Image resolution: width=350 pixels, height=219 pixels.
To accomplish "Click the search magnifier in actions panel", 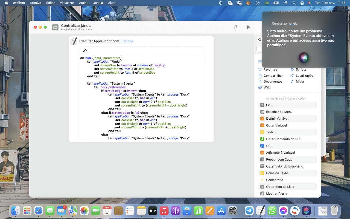I will pyautogui.click(x=260, y=40).
